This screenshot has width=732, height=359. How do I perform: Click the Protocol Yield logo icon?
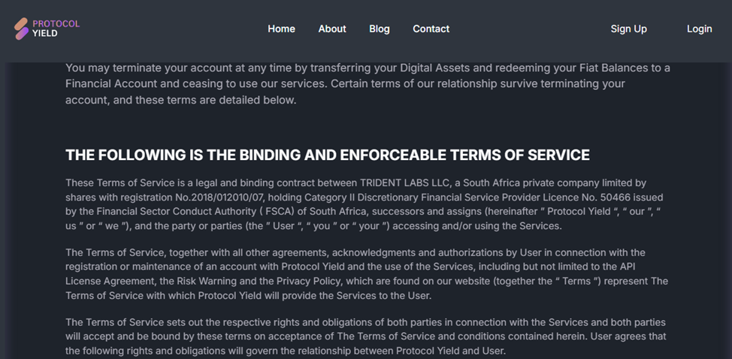21,29
